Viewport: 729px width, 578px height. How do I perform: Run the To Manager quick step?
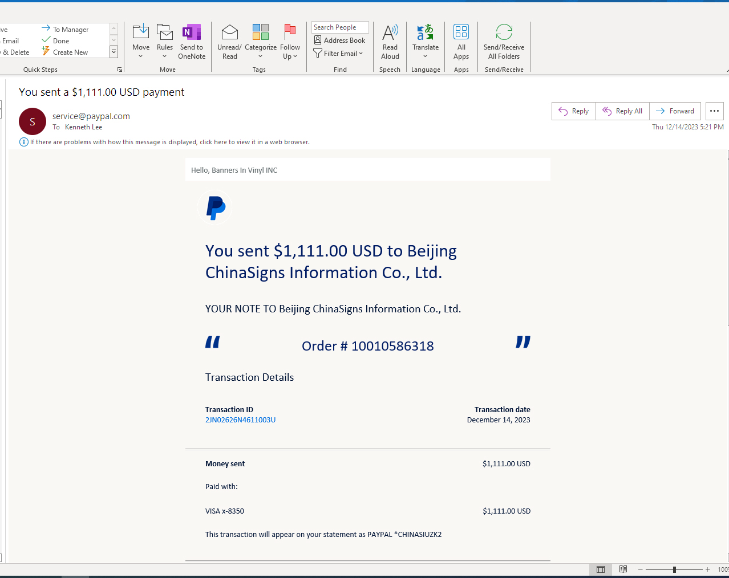point(65,29)
